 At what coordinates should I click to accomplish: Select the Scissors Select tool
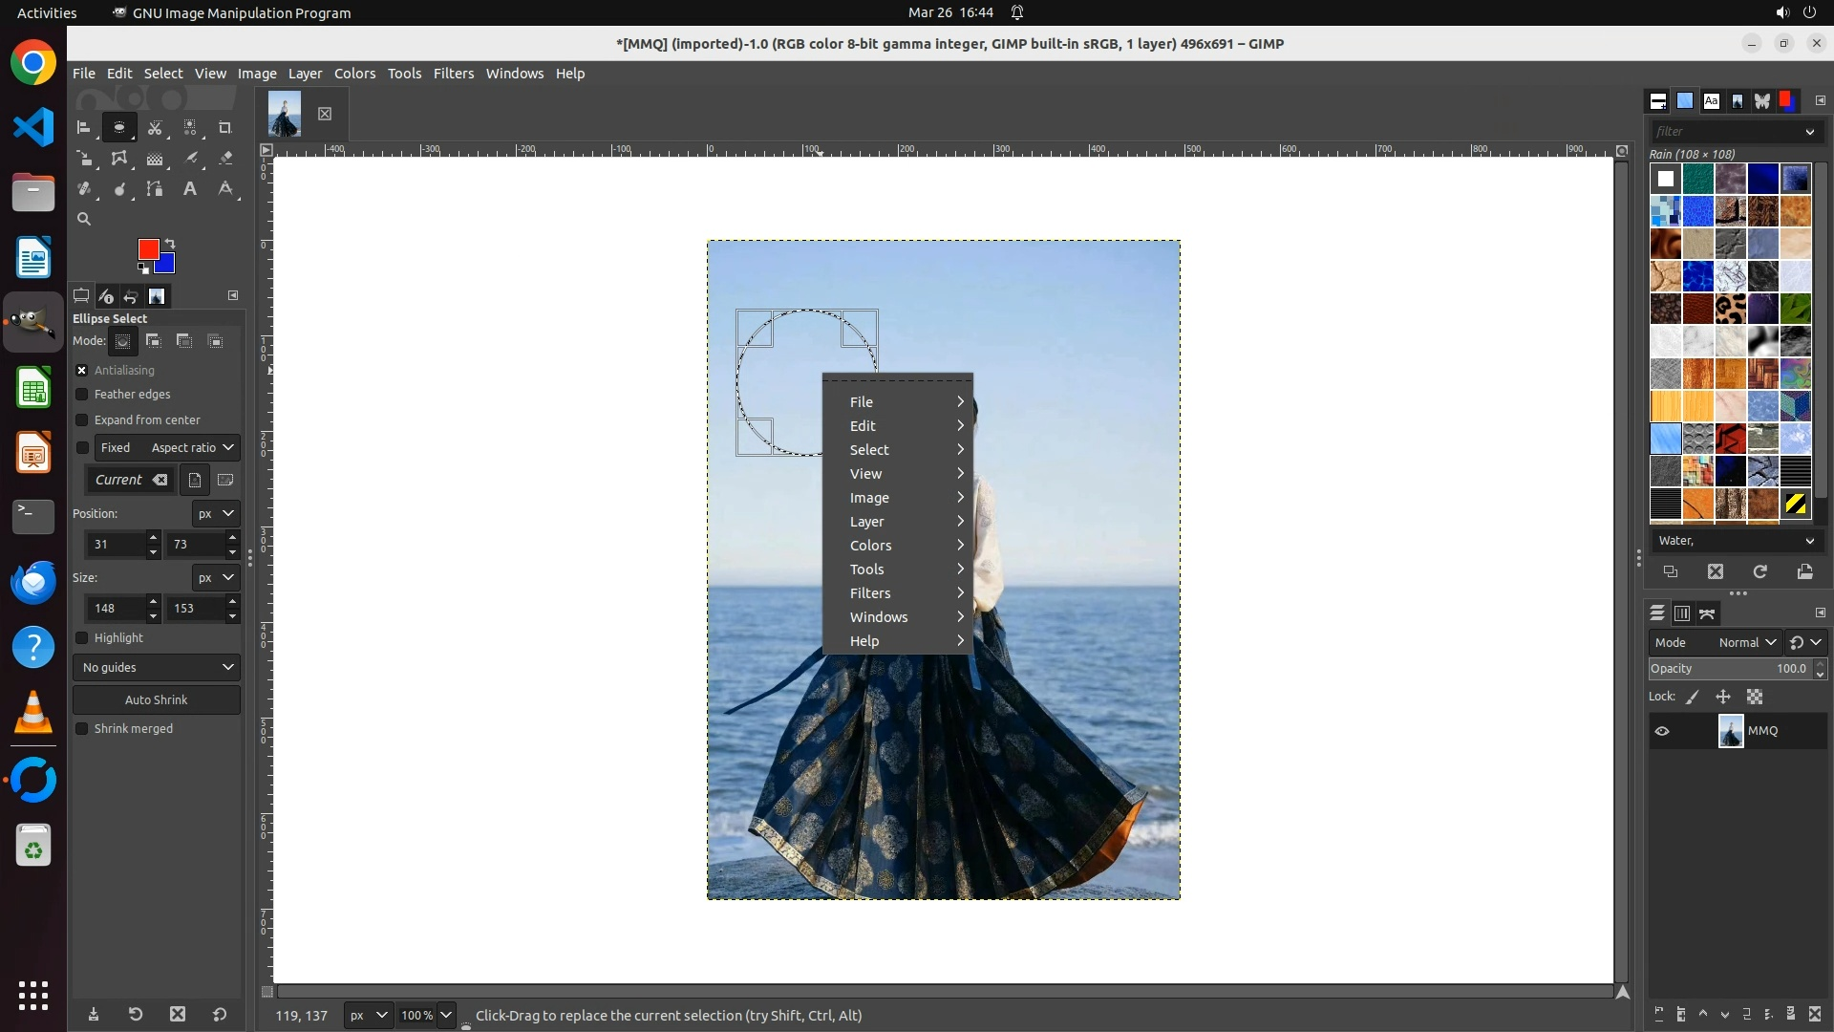click(155, 127)
